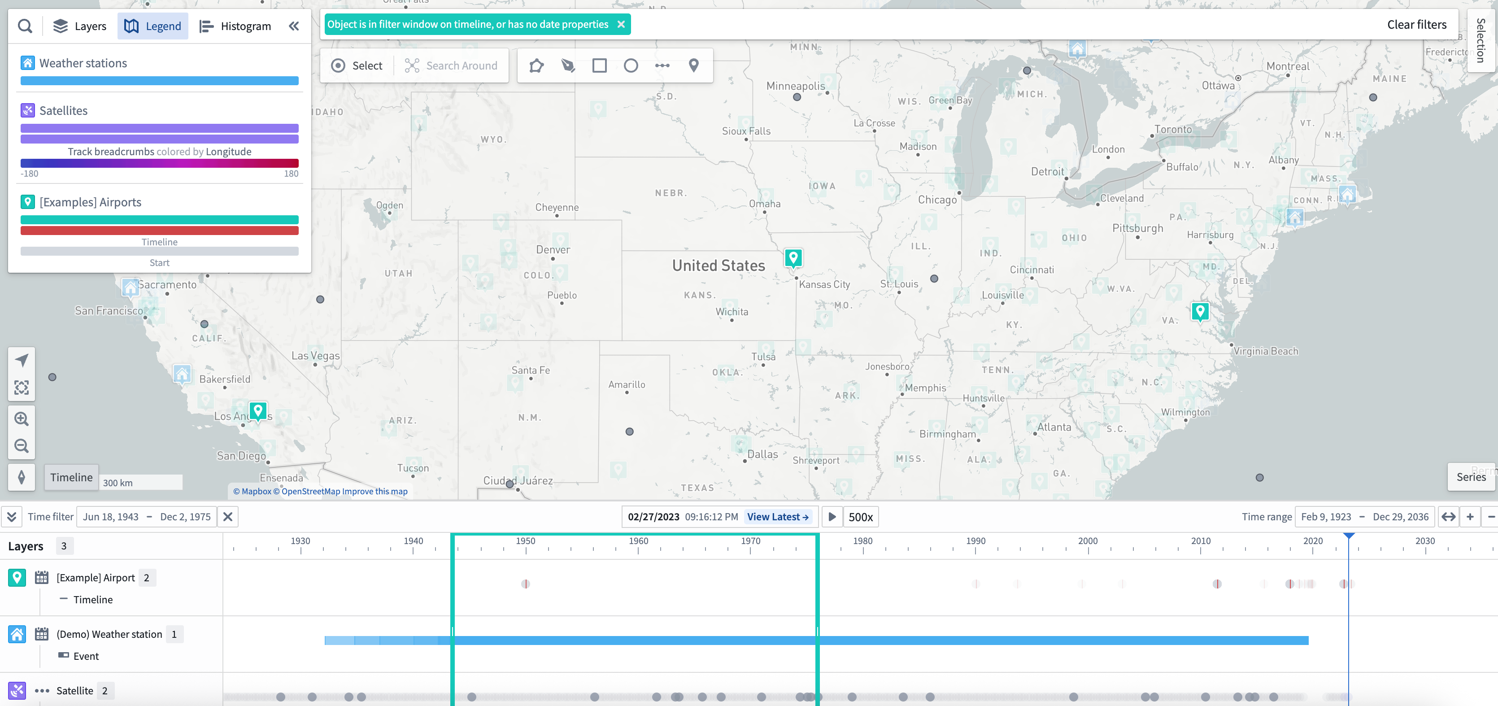Viewport: 1498px width, 706px height.
Task: Select the lasso freehand selection tool
Action: click(x=568, y=66)
